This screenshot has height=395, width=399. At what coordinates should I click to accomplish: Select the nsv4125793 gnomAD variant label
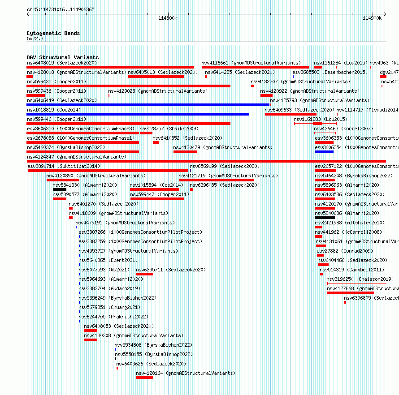320,100
